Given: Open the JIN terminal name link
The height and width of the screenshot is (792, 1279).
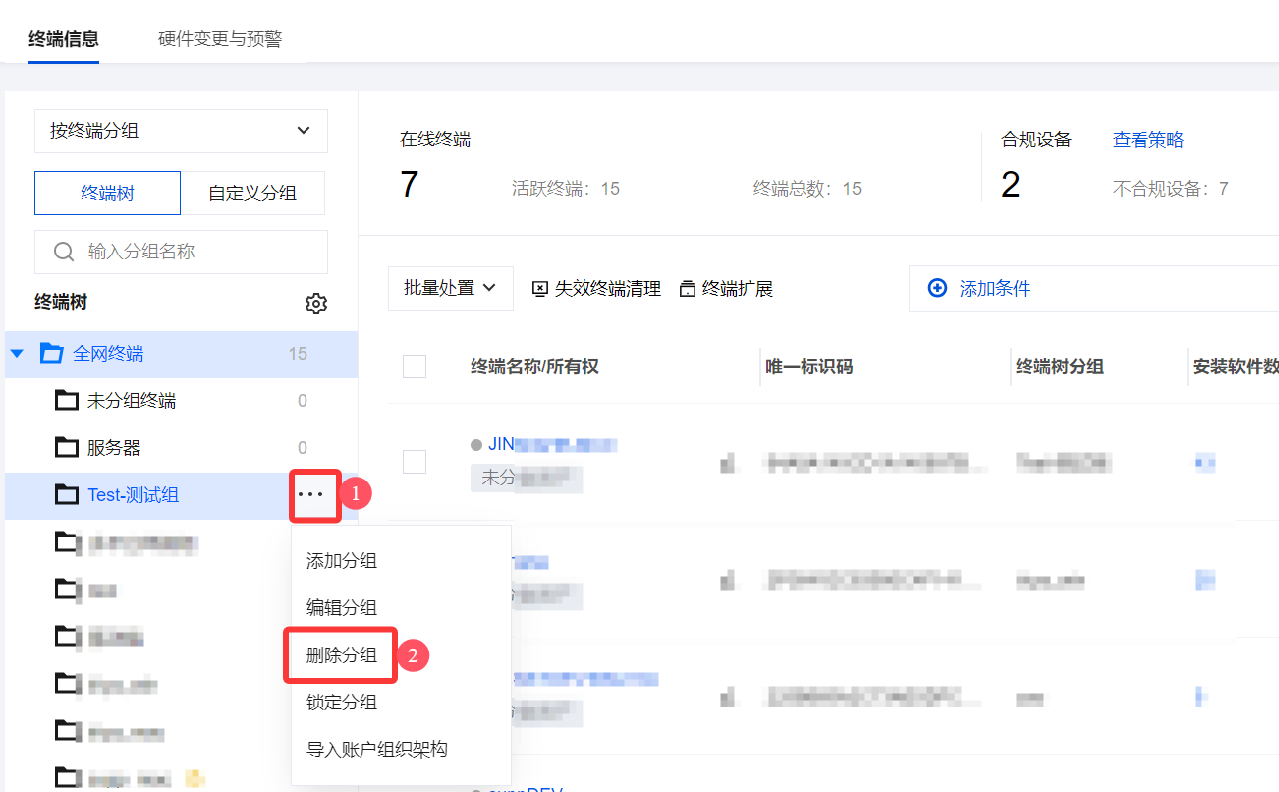Looking at the screenshot, I should tap(552, 444).
